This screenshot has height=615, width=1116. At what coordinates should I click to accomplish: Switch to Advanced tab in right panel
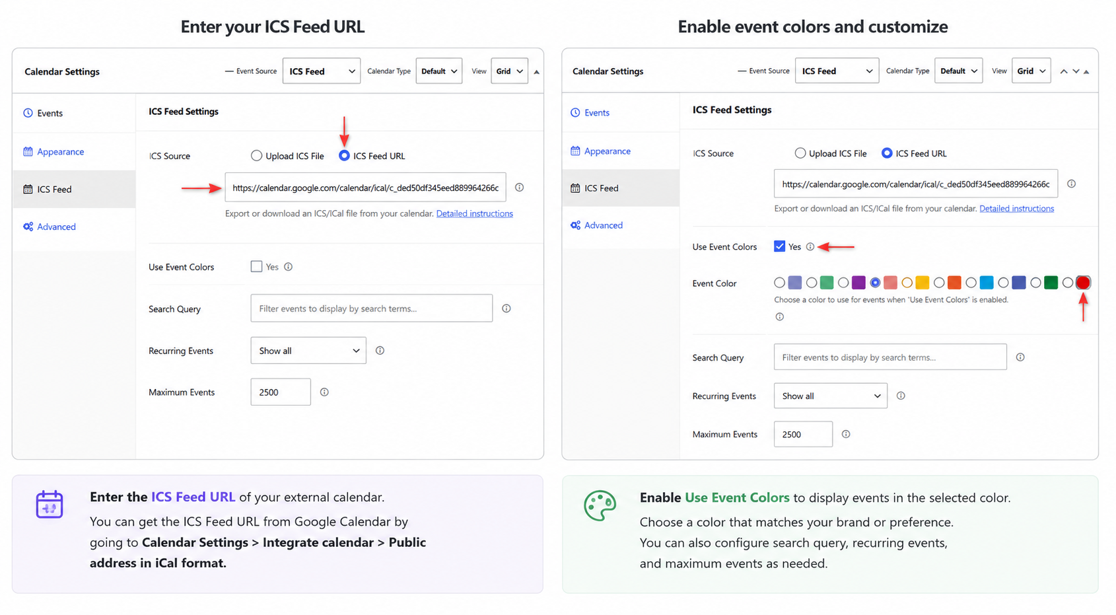603,225
